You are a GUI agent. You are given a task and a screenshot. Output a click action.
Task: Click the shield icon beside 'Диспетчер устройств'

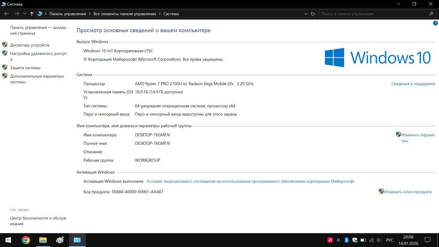click(5, 45)
